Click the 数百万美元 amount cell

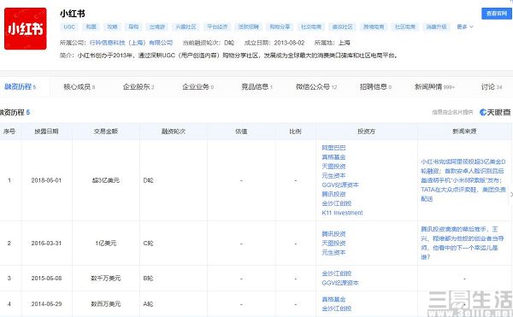point(106,304)
